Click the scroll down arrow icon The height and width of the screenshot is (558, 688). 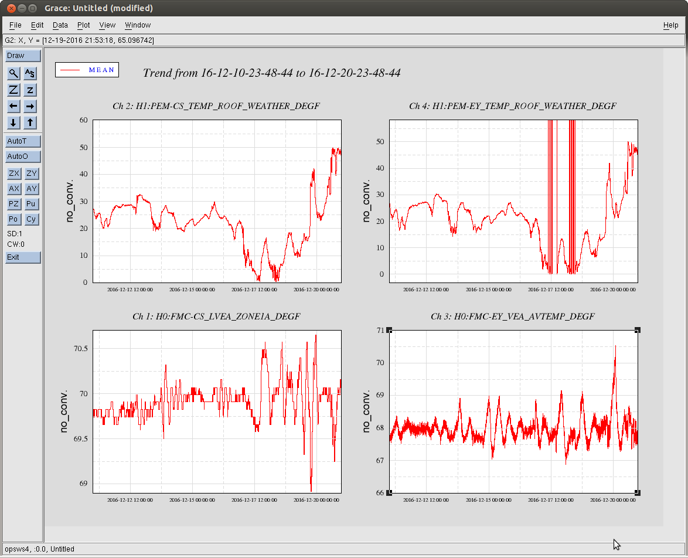pos(13,123)
